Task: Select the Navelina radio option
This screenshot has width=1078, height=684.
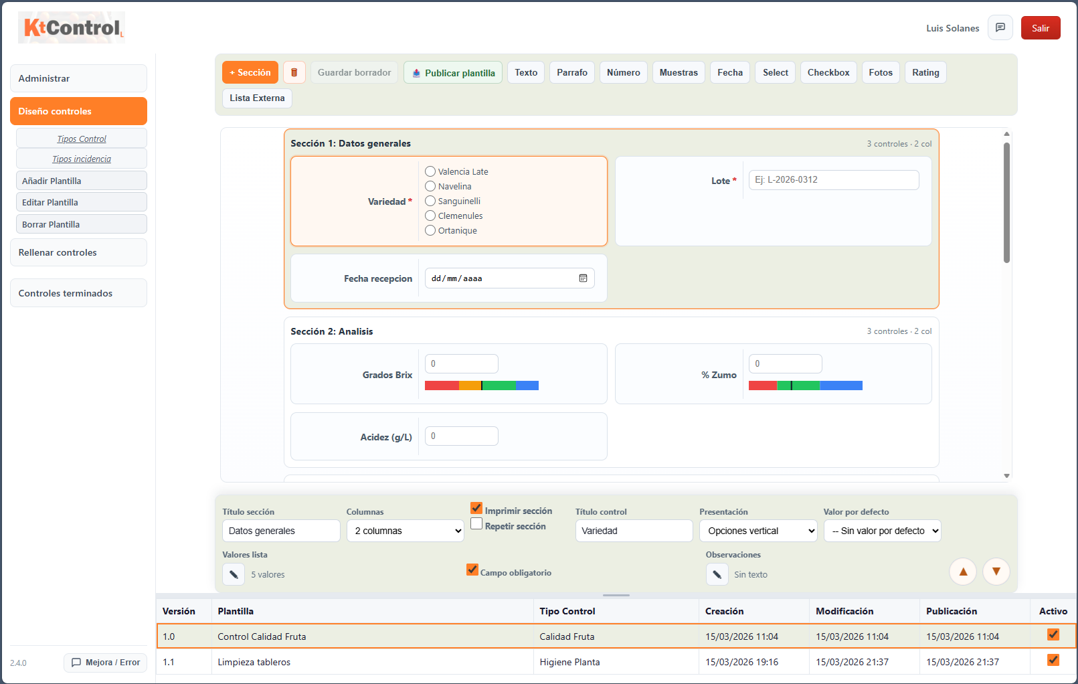Action: [x=430, y=187]
